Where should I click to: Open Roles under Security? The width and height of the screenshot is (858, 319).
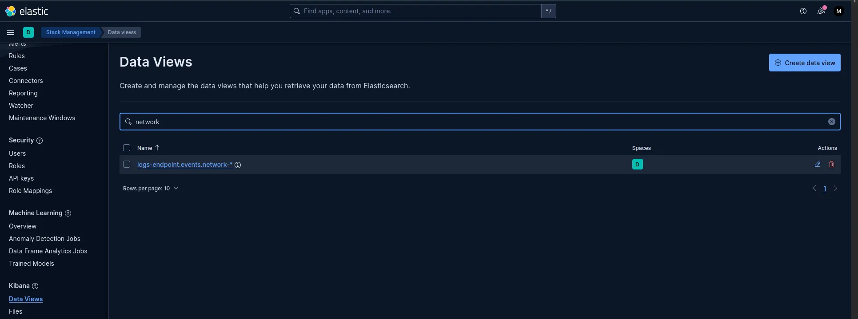click(17, 166)
